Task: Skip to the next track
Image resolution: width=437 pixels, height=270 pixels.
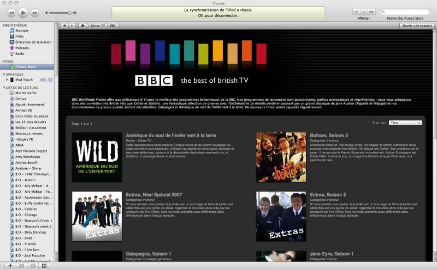Action: [x=34, y=13]
